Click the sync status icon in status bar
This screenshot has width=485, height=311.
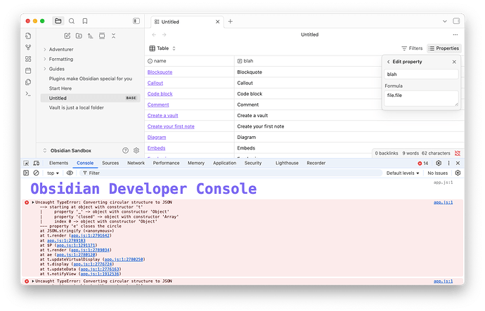click(458, 153)
